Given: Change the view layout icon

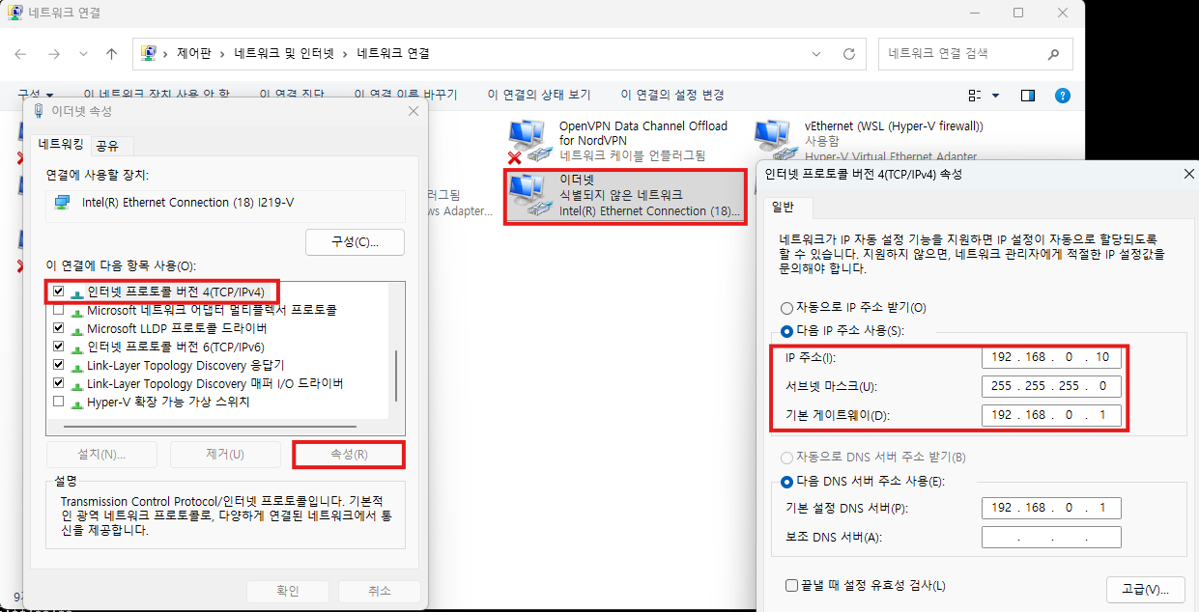Looking at the screenshot, I should pyautogui.click(x=975, y=96).
